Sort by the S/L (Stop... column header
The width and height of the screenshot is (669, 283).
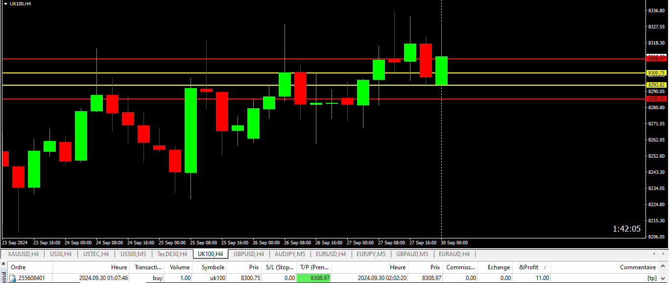(x=279, y=267)
